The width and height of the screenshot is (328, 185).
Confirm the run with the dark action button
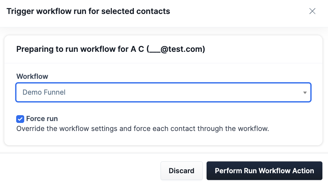pos(264,170)
